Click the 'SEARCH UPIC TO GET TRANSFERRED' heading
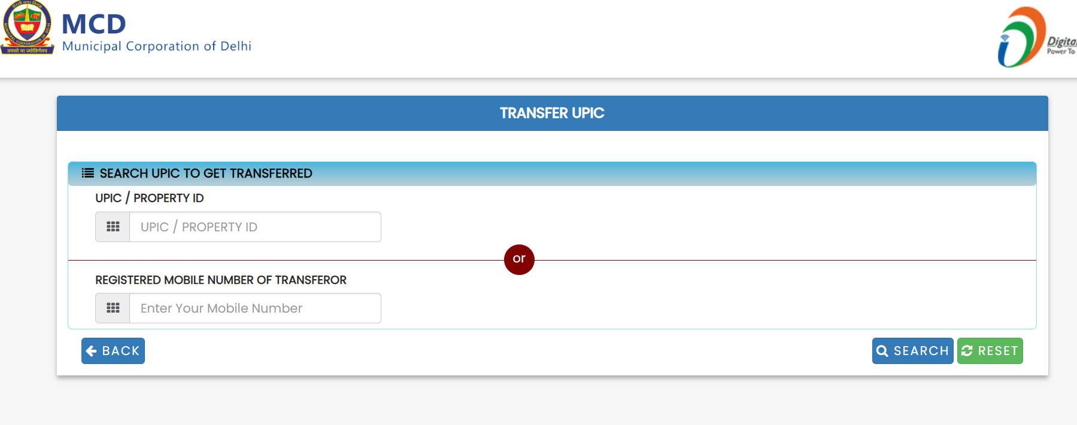 pyautogui.click(x=206, y=173)
